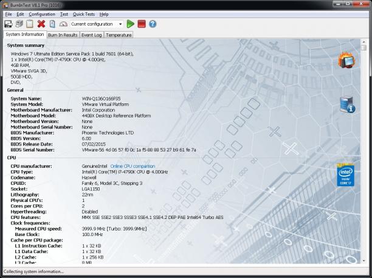Click the BurnInTest flame monitor icon

click(346, 60)
